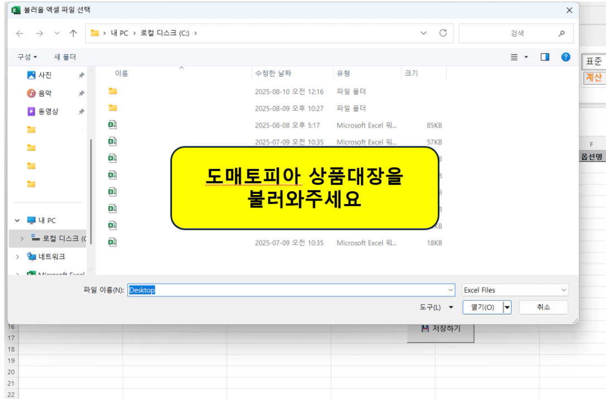Open recent locations chevron in navigation bar
Viewport: 606px width, 399px height.
[57, 34]
